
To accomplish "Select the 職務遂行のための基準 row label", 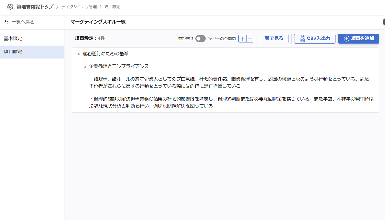I will (105, 54).
